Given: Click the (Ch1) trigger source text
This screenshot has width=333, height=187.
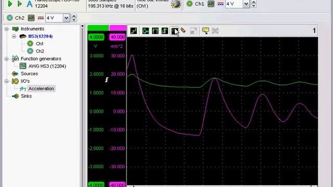Looking at the screenshot, I should [142, 6].
